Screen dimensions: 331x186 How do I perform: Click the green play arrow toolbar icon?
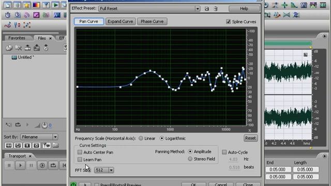(x=55, y=5)
